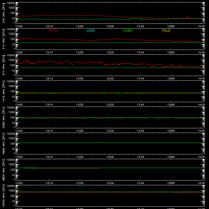
Task: Click the 13:40 label under the 4995 MHz plot
Action: [141, 157]
